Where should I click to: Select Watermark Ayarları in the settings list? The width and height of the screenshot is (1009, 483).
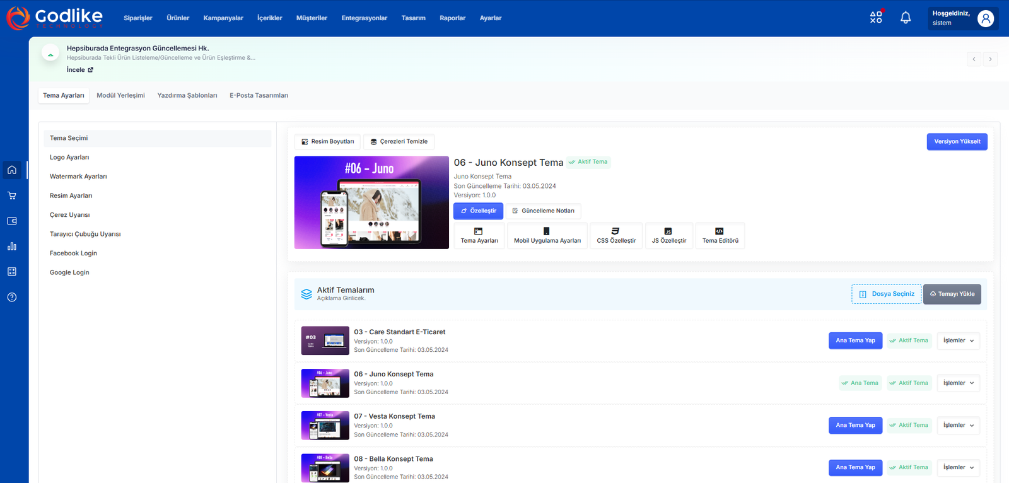coord(78,177)
